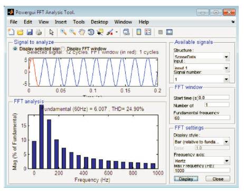The height and width of the screenshot is (191, 244).
Task: Select Display FFT window radio button
Action: click(x=63, y=49)
